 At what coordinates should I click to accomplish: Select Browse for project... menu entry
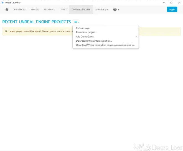pyautogui.click(x=106, y=32)
